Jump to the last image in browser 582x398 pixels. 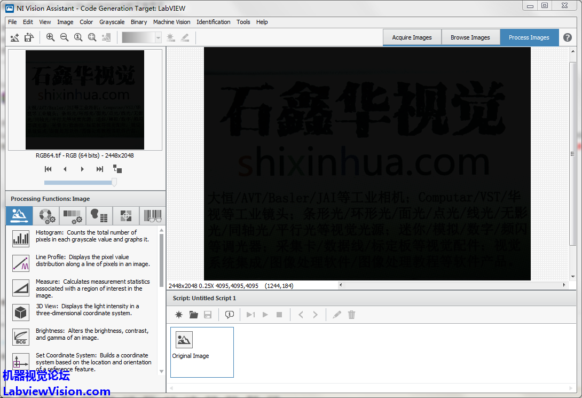(99, 169)
